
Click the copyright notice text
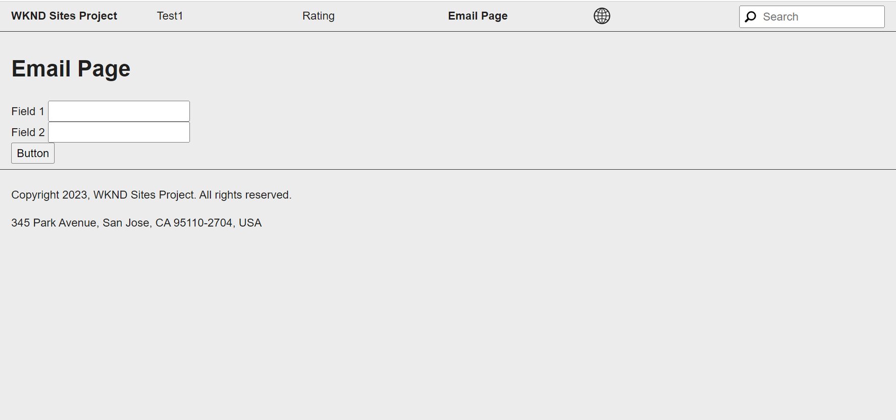151,194
